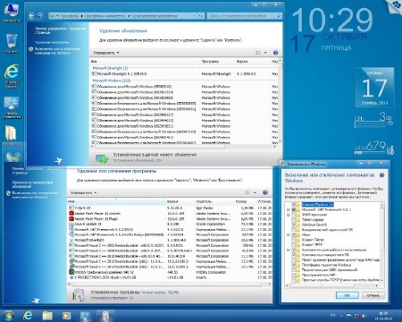Click the refresh button beside the address bar
The height and width of the screenshot is (322, 402).
click(x=201, y=16)
